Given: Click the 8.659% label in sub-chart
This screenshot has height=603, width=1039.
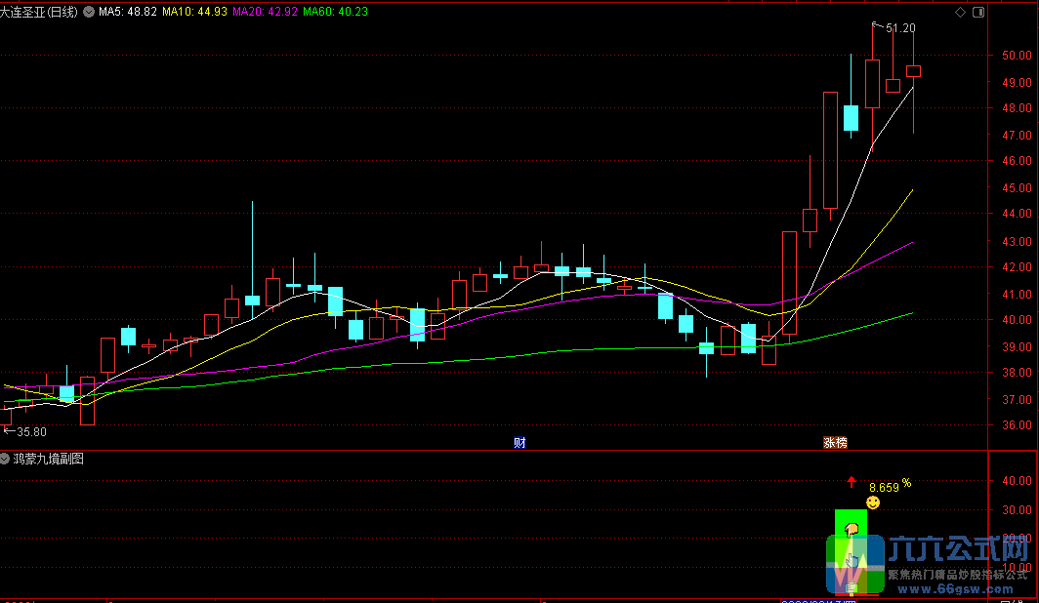Looking at the screenshot, I should pyautogui.click(x=890, y=487).
